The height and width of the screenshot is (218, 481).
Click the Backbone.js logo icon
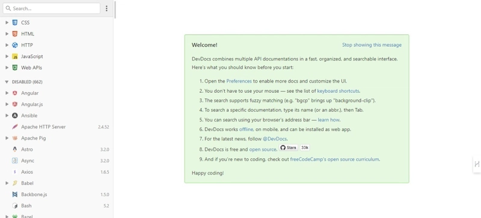14,195
